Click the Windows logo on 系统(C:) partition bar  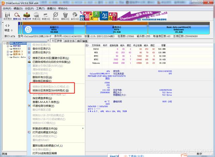coord(28,29)
